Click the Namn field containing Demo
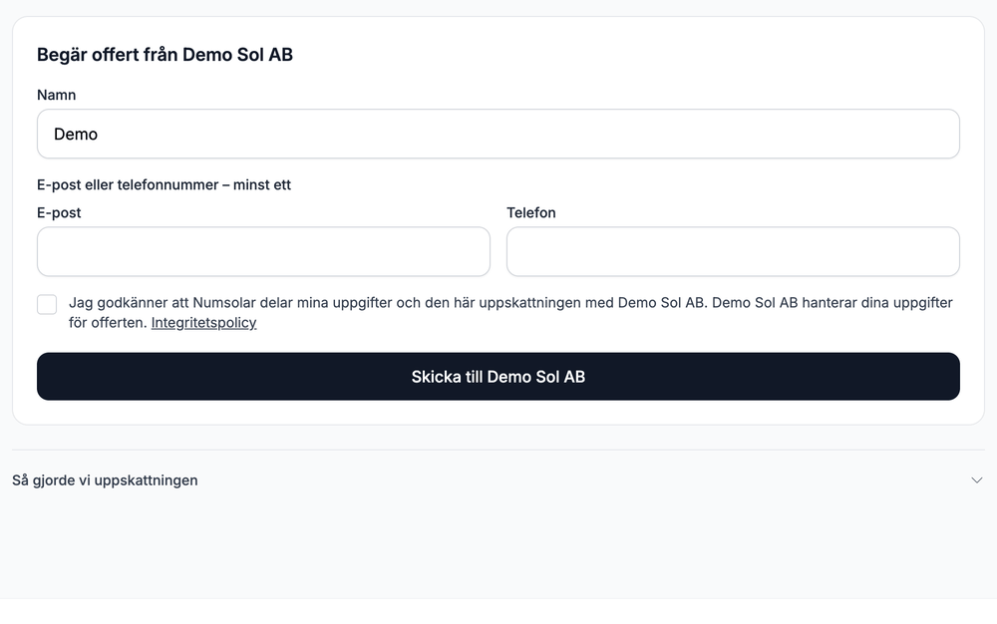The width and height of the screenshot is (997, 624). click(x=498, y=135)
